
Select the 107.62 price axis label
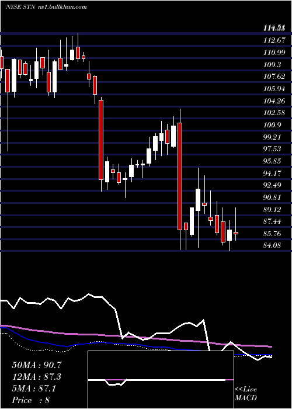[x=274, y=77]
